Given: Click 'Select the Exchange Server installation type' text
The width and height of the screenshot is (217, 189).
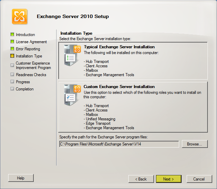Looking at the screenshot, I should [x=95, y=39].
